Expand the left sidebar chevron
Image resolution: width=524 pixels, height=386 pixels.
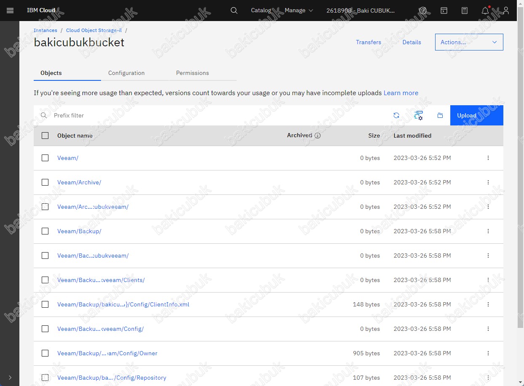[x=10, y=378]
